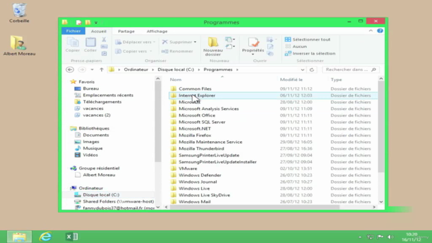Open Téléchargements in Favoris
Image resolution: width=432 pixels, height=243 pixels.
(x=102, y=102)
